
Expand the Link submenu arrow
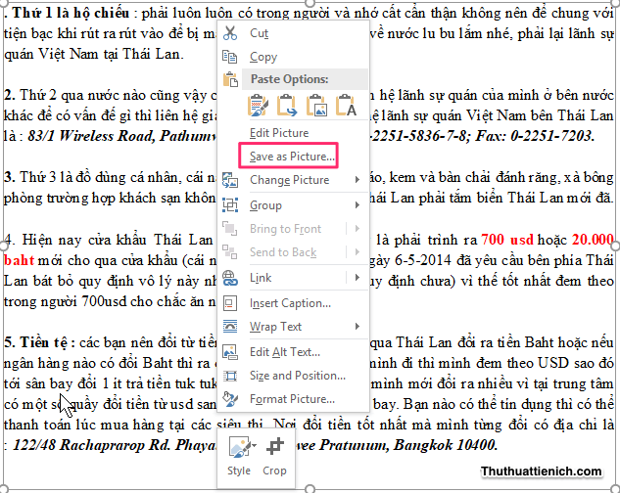point(358,278)
